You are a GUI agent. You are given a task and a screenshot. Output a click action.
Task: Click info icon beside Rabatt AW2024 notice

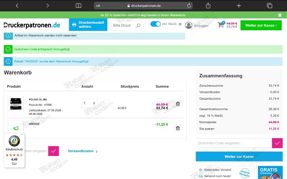pyautogui.click(x=8, y=61)
